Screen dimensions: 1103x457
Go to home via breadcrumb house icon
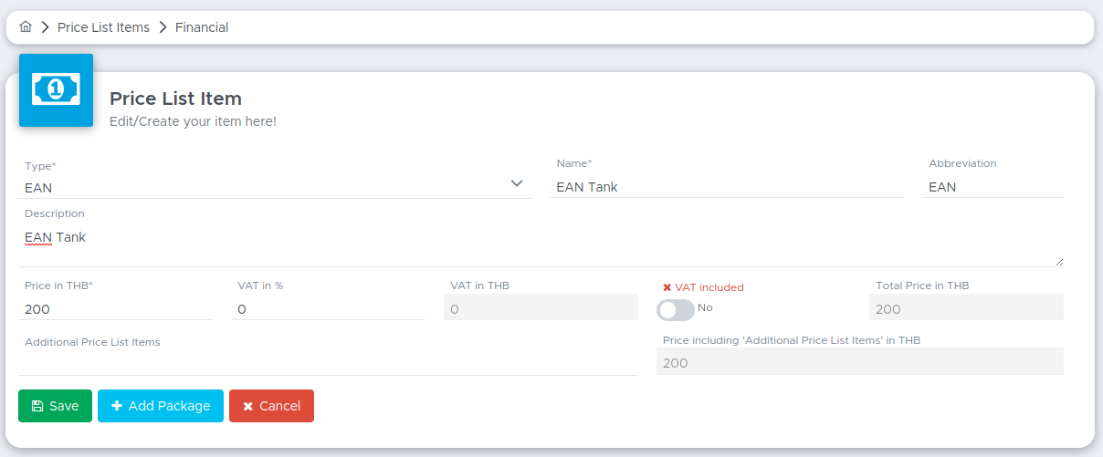26,27
